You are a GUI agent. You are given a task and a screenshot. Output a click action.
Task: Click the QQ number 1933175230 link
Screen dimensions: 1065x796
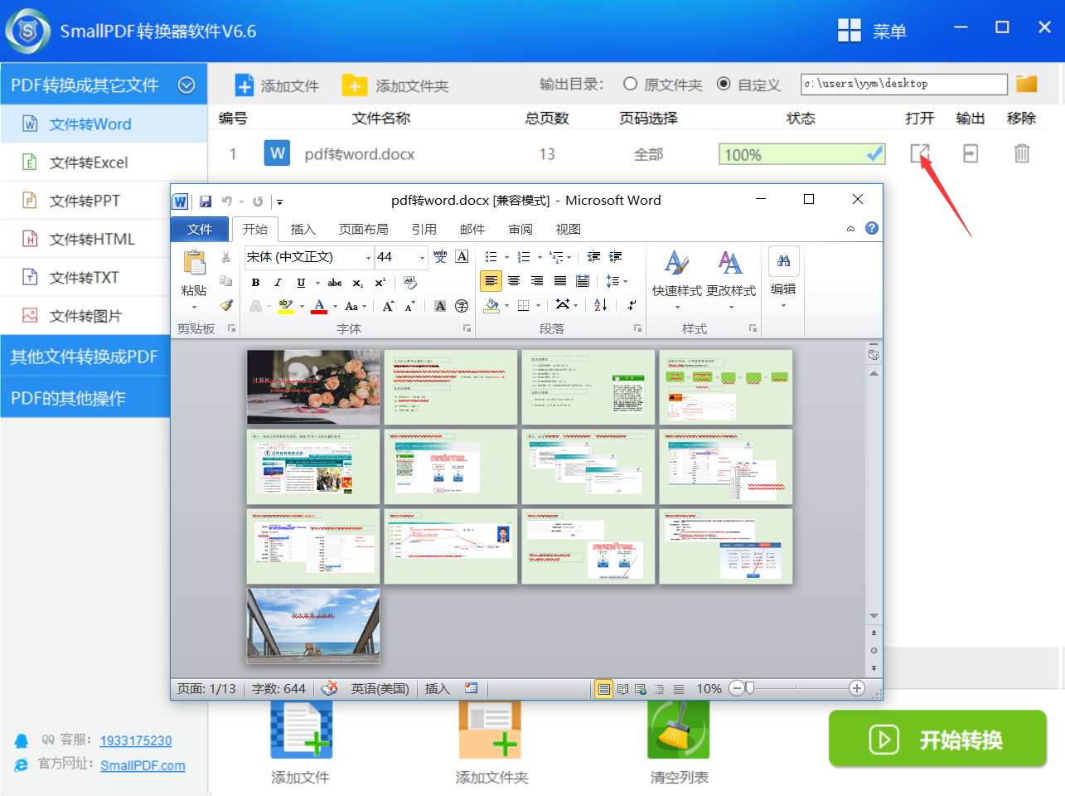click(x=136, y=740)
